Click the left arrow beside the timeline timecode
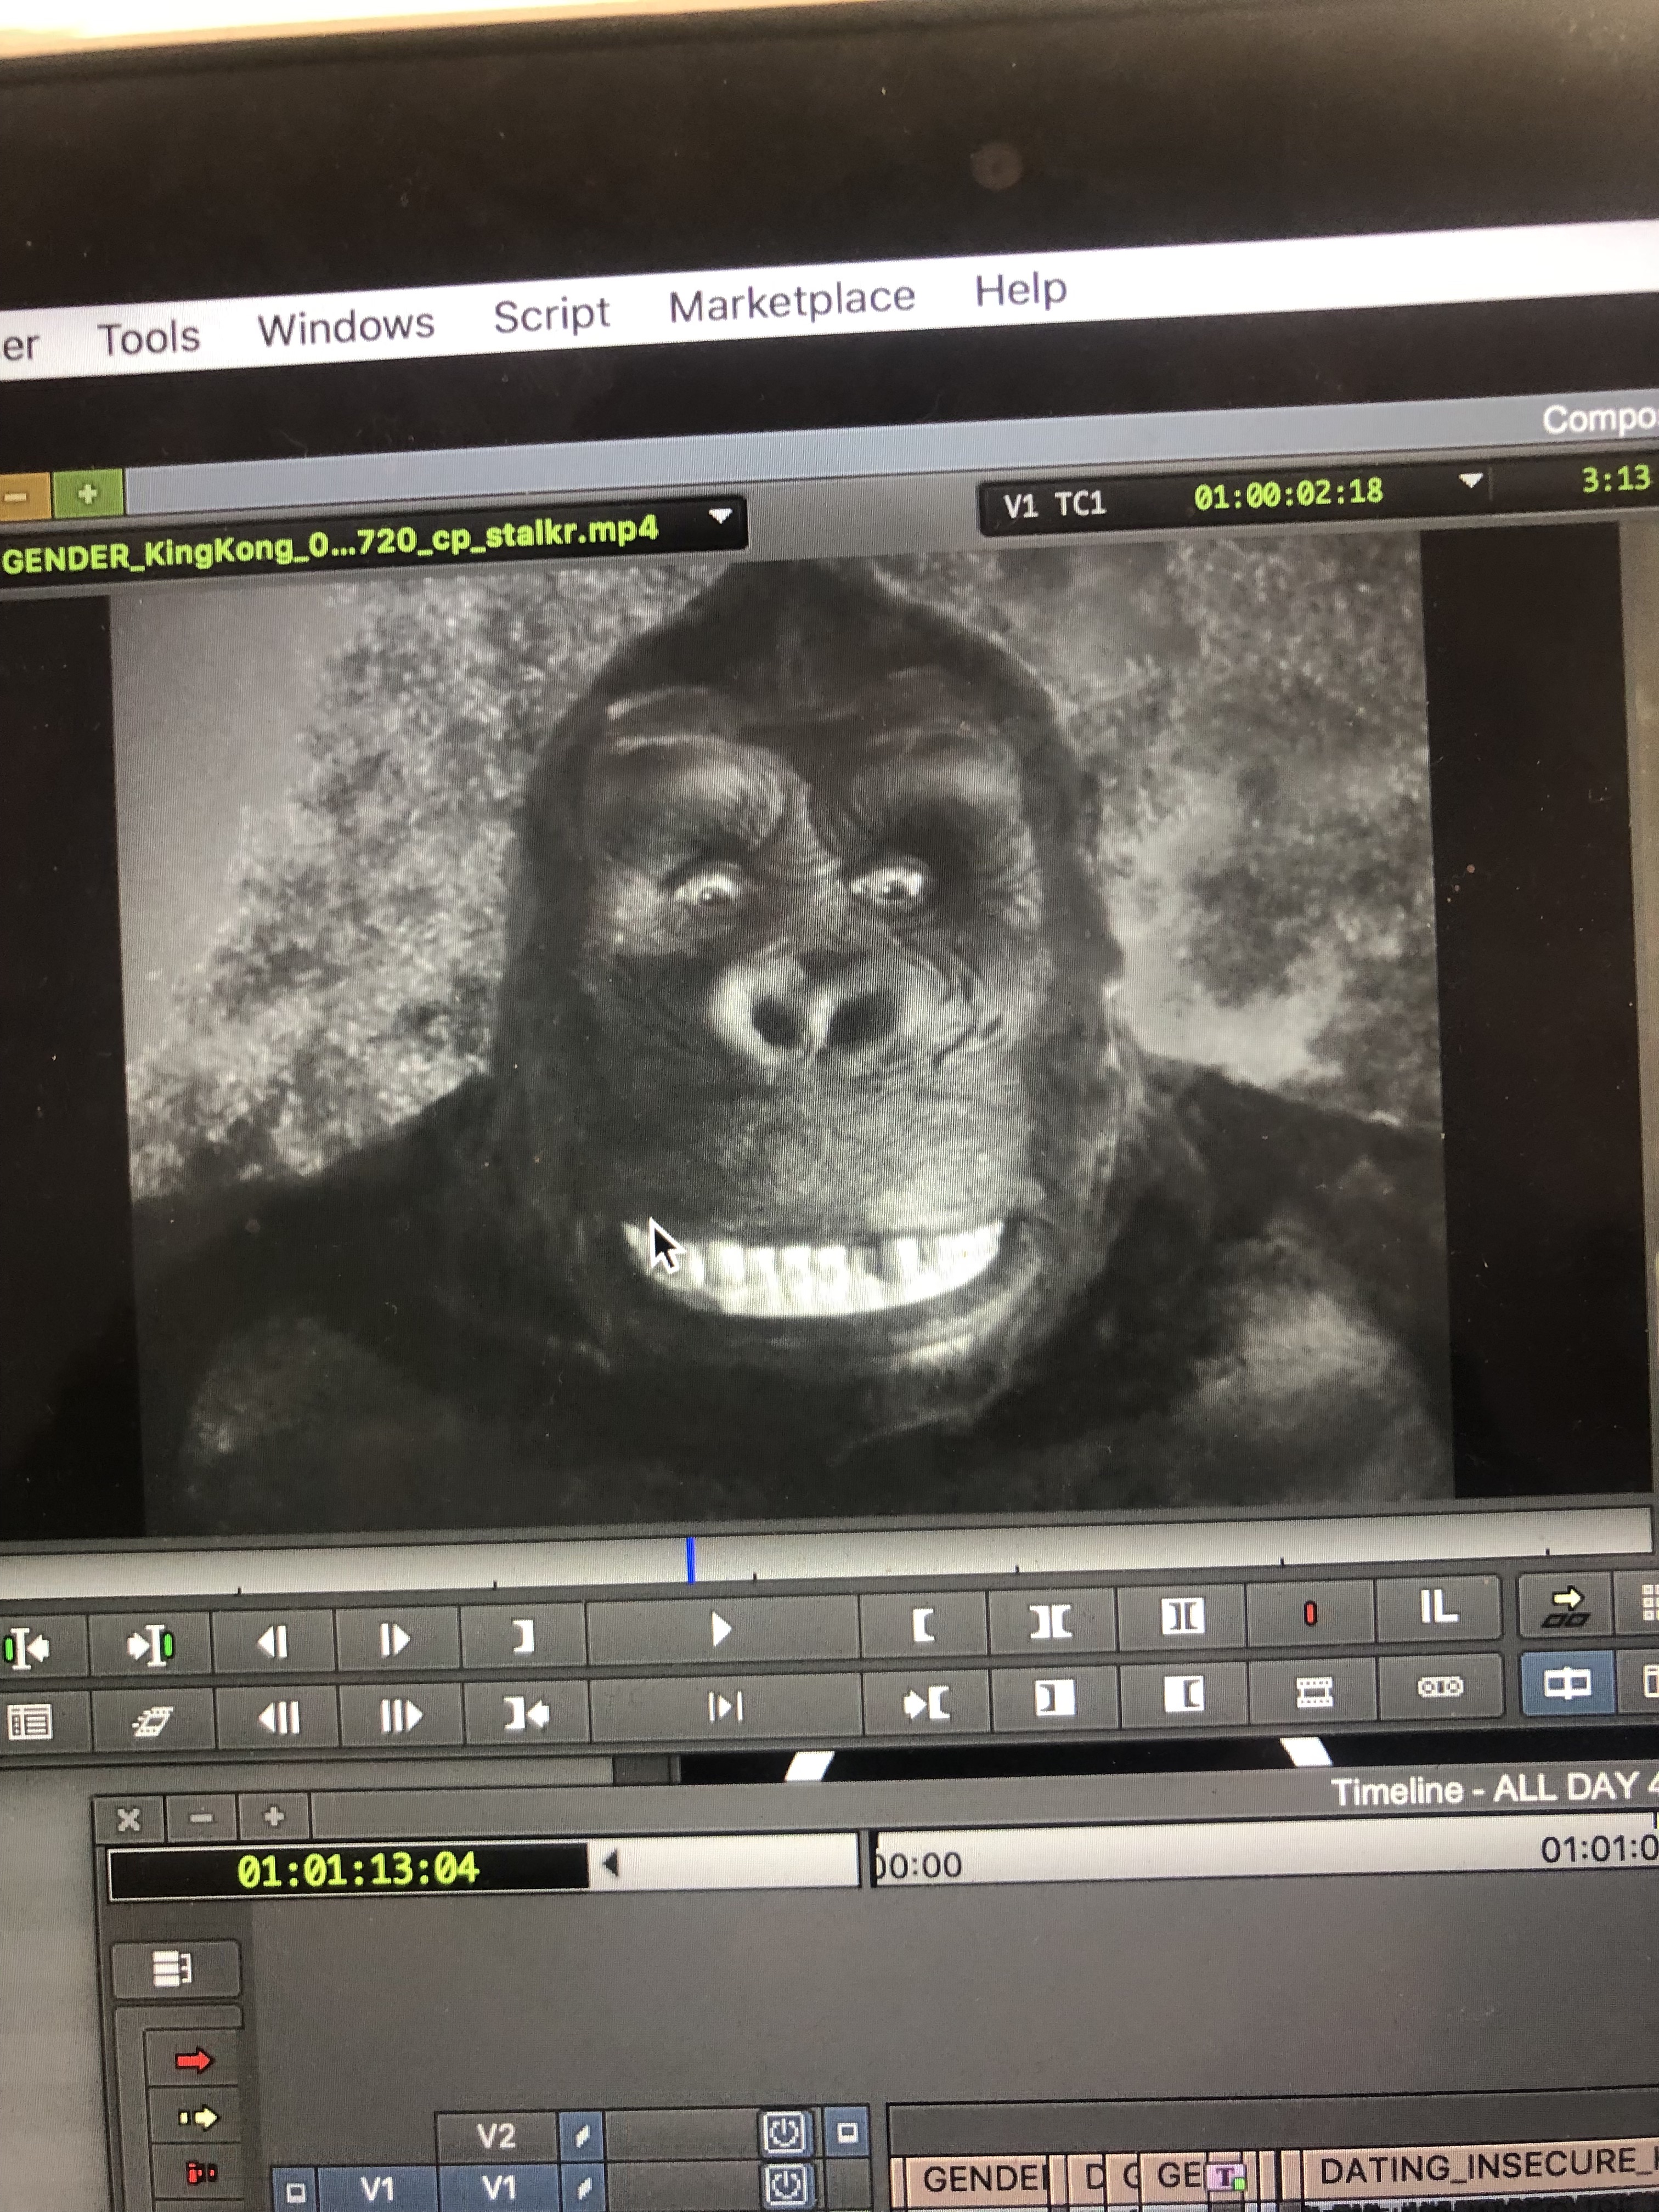1659x2212 pixels. pyautogui.click(x=611, y=1863)
